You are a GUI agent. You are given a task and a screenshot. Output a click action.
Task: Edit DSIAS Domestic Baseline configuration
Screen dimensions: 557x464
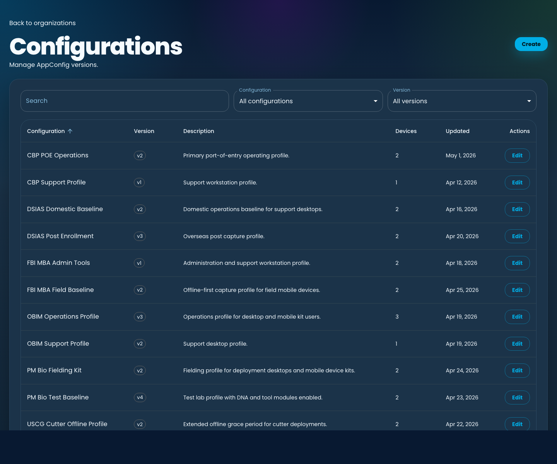(x=517, y=209)
